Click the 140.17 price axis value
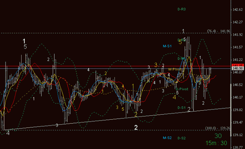The height and width of the screenshot is (149, 245). click(x=238, y=97)
